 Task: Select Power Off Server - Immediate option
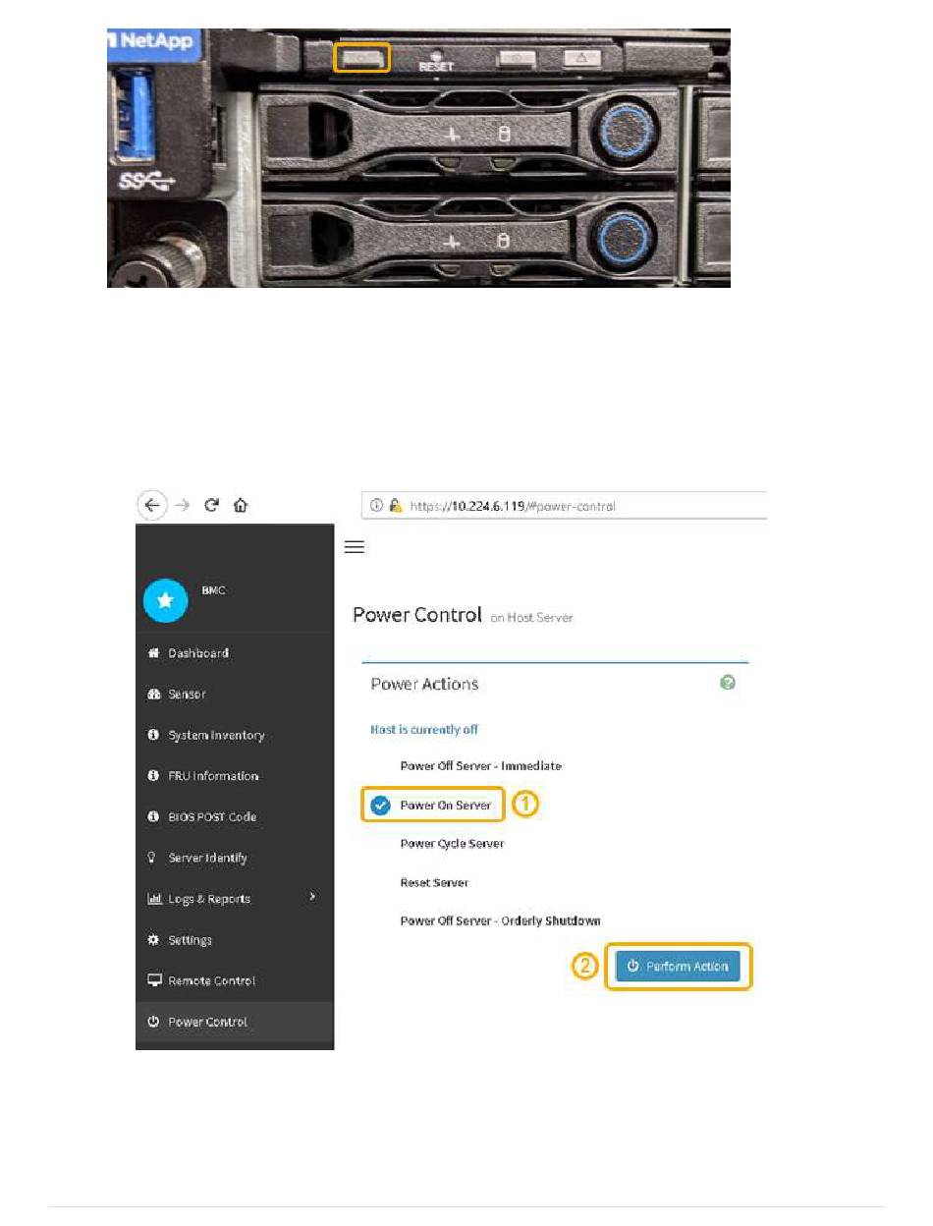(x=480, y=766)
